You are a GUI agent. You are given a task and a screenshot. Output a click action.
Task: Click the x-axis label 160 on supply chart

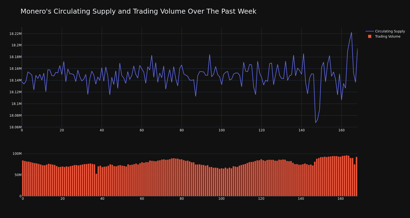point(341,130)
